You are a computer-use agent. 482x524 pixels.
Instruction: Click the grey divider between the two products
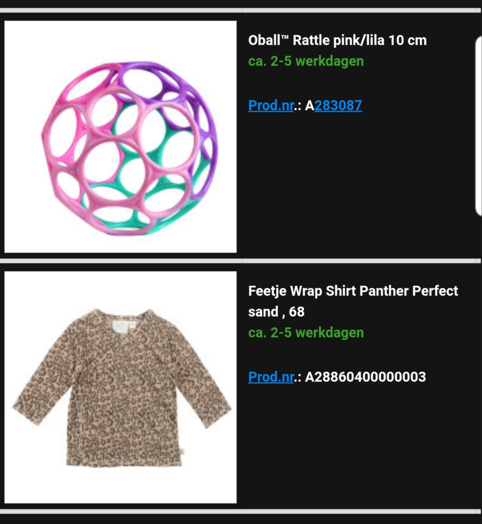tap(241, 261)
